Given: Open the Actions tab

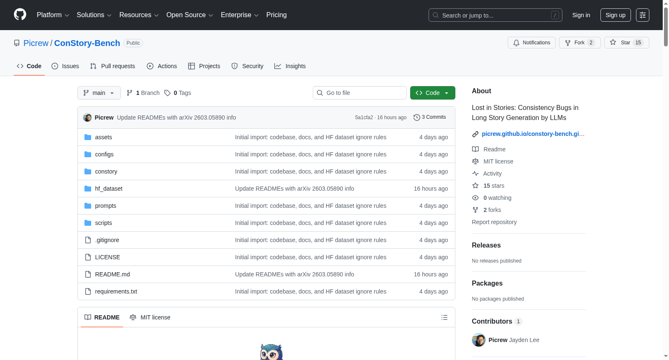Looking at the screenshot, I should [x=162, y=66].
